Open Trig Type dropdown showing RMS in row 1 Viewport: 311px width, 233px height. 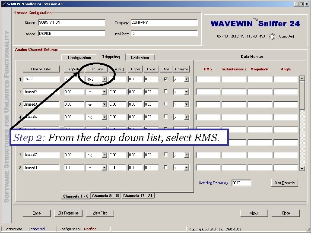coord(105,79)
